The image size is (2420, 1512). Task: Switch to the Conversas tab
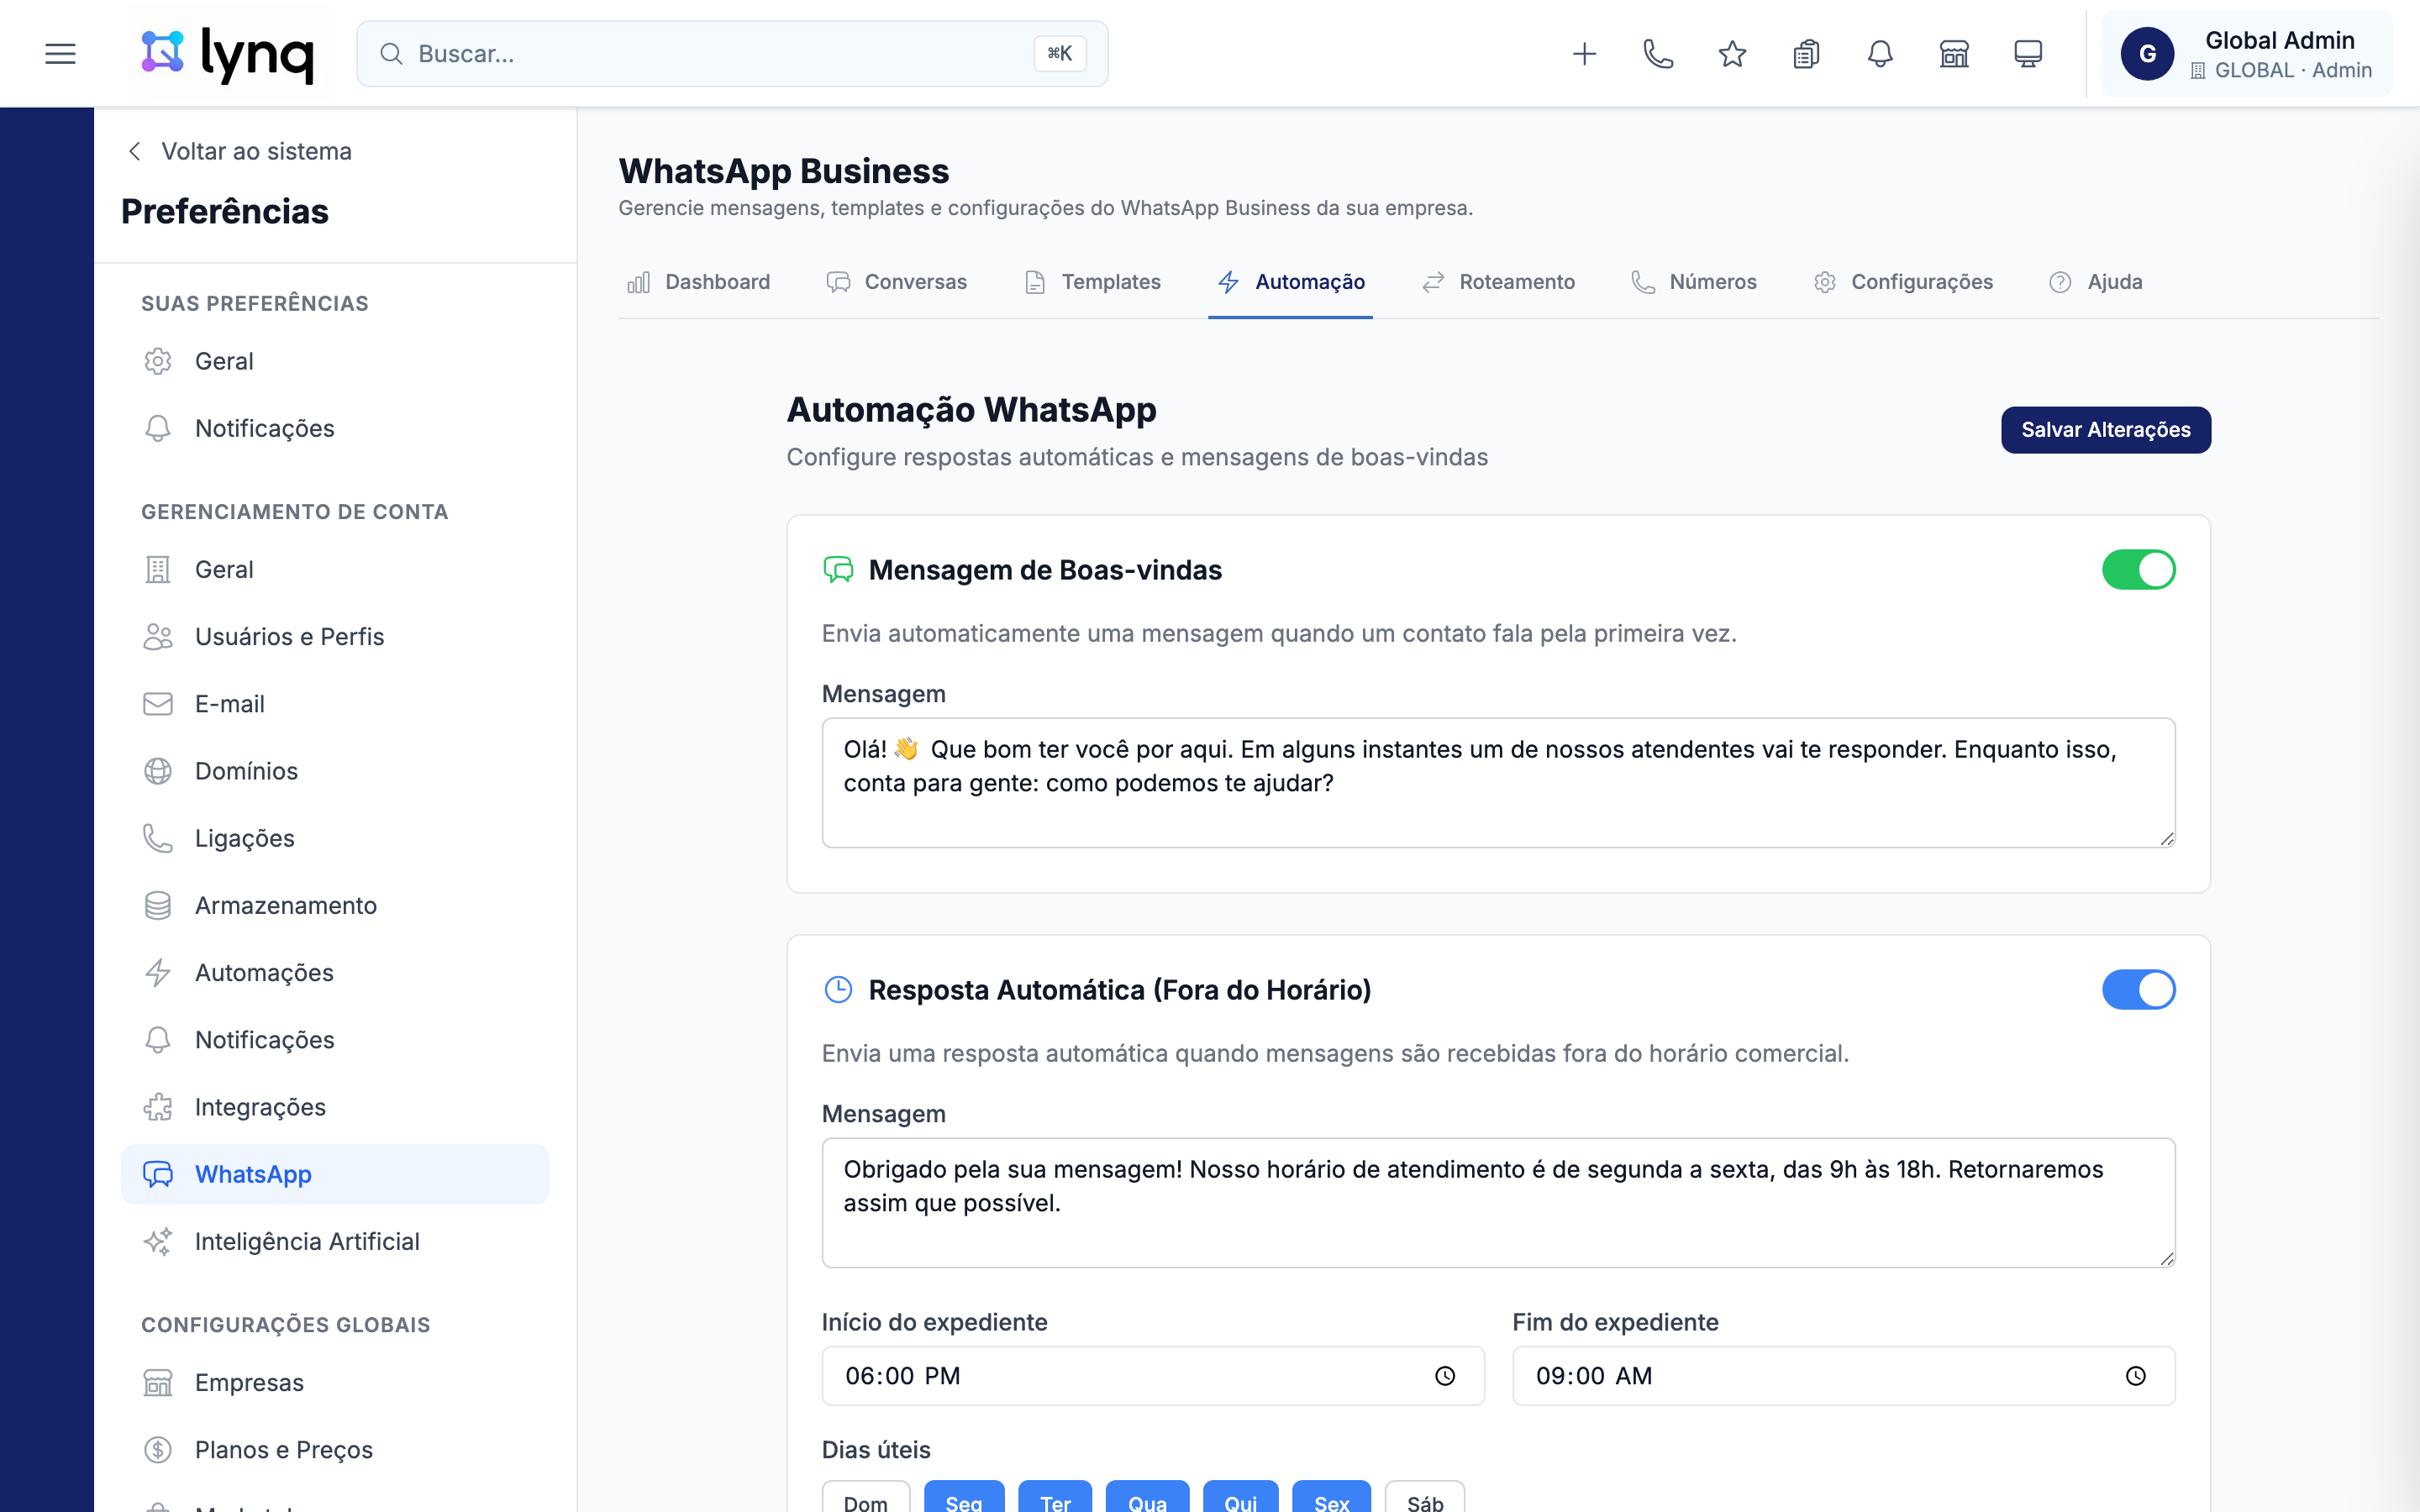(897, 282)
